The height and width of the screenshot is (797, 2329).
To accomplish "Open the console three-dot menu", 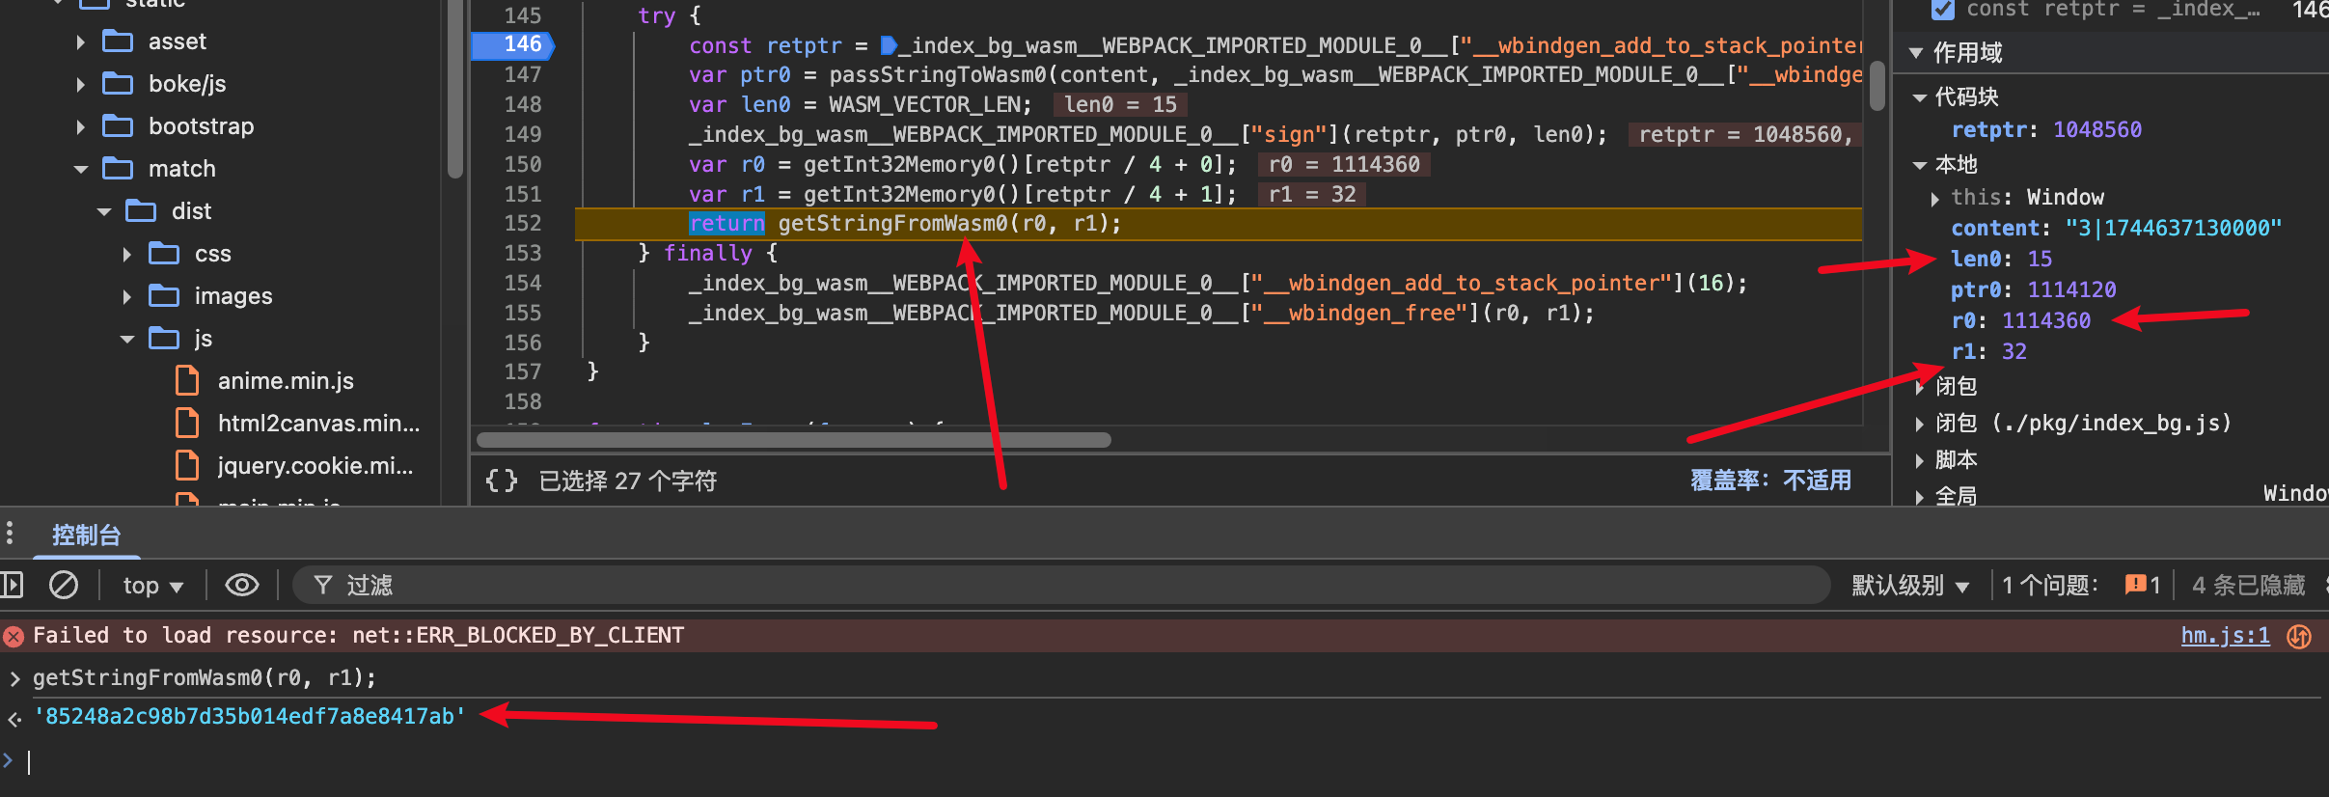I will pyautogui.click(x=10, y=534).
